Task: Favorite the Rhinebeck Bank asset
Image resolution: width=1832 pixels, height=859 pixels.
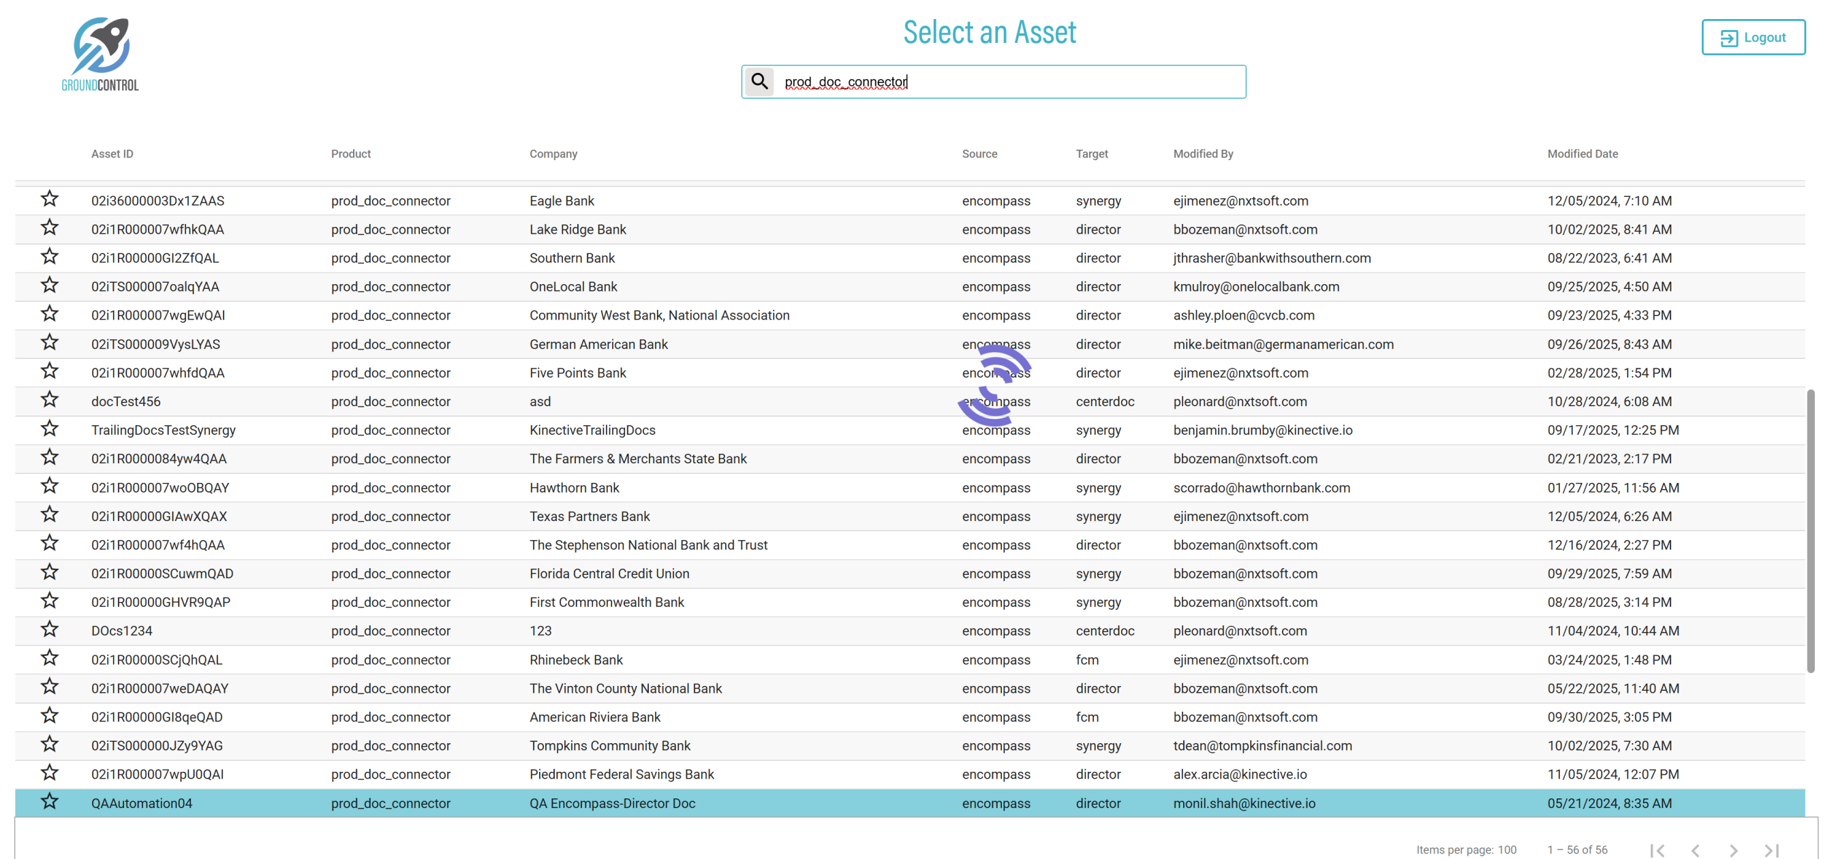Action: coord(49,658)
